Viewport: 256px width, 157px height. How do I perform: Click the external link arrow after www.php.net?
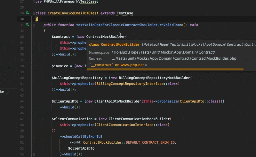(x=146, y=65)
